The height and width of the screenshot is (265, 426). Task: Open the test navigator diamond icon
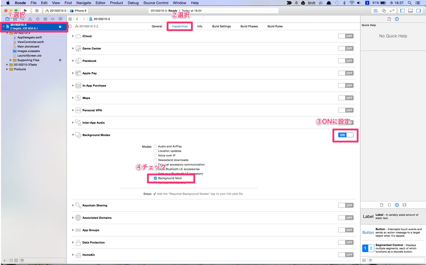tap(38, 19)
